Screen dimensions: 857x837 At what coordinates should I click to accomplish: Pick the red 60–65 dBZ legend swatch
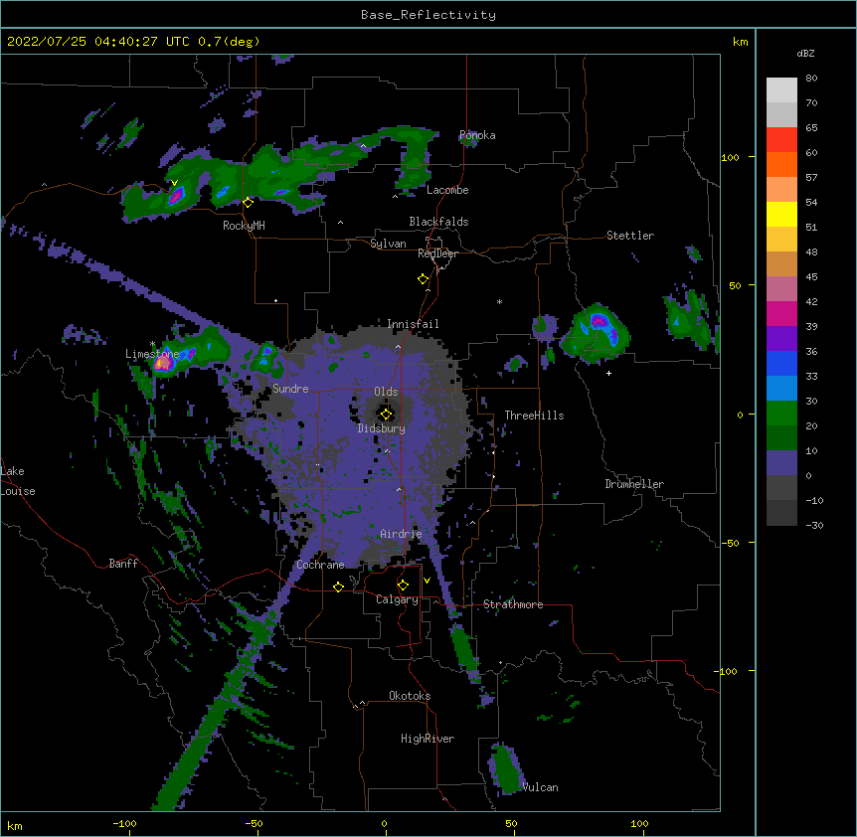point(781,140)
